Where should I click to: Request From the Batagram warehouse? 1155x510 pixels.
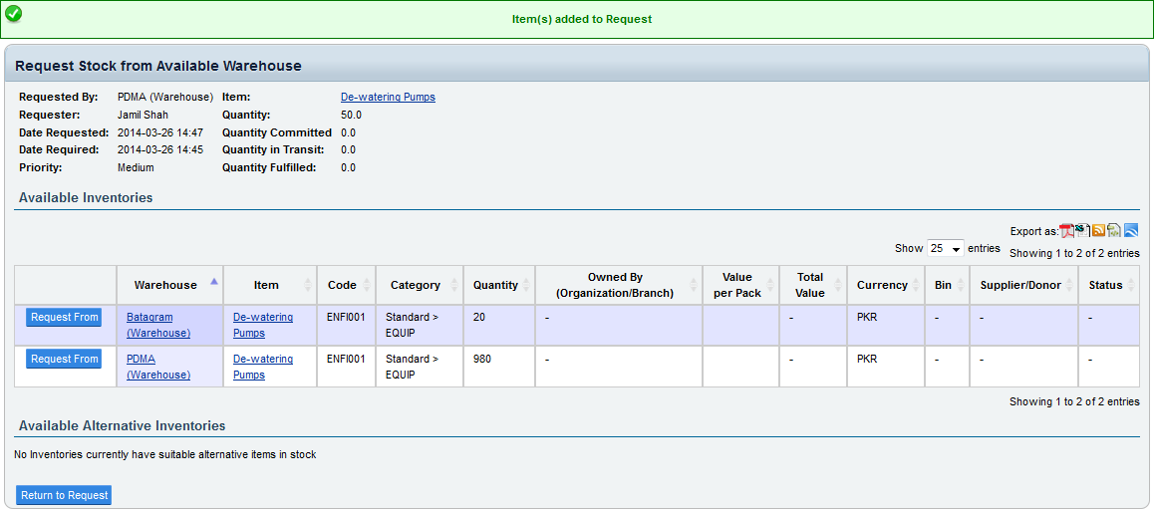[x=65, y=318]
